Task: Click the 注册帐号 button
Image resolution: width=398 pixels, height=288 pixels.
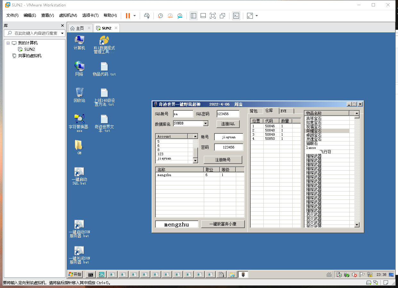Action: click(x=223, y=160)
